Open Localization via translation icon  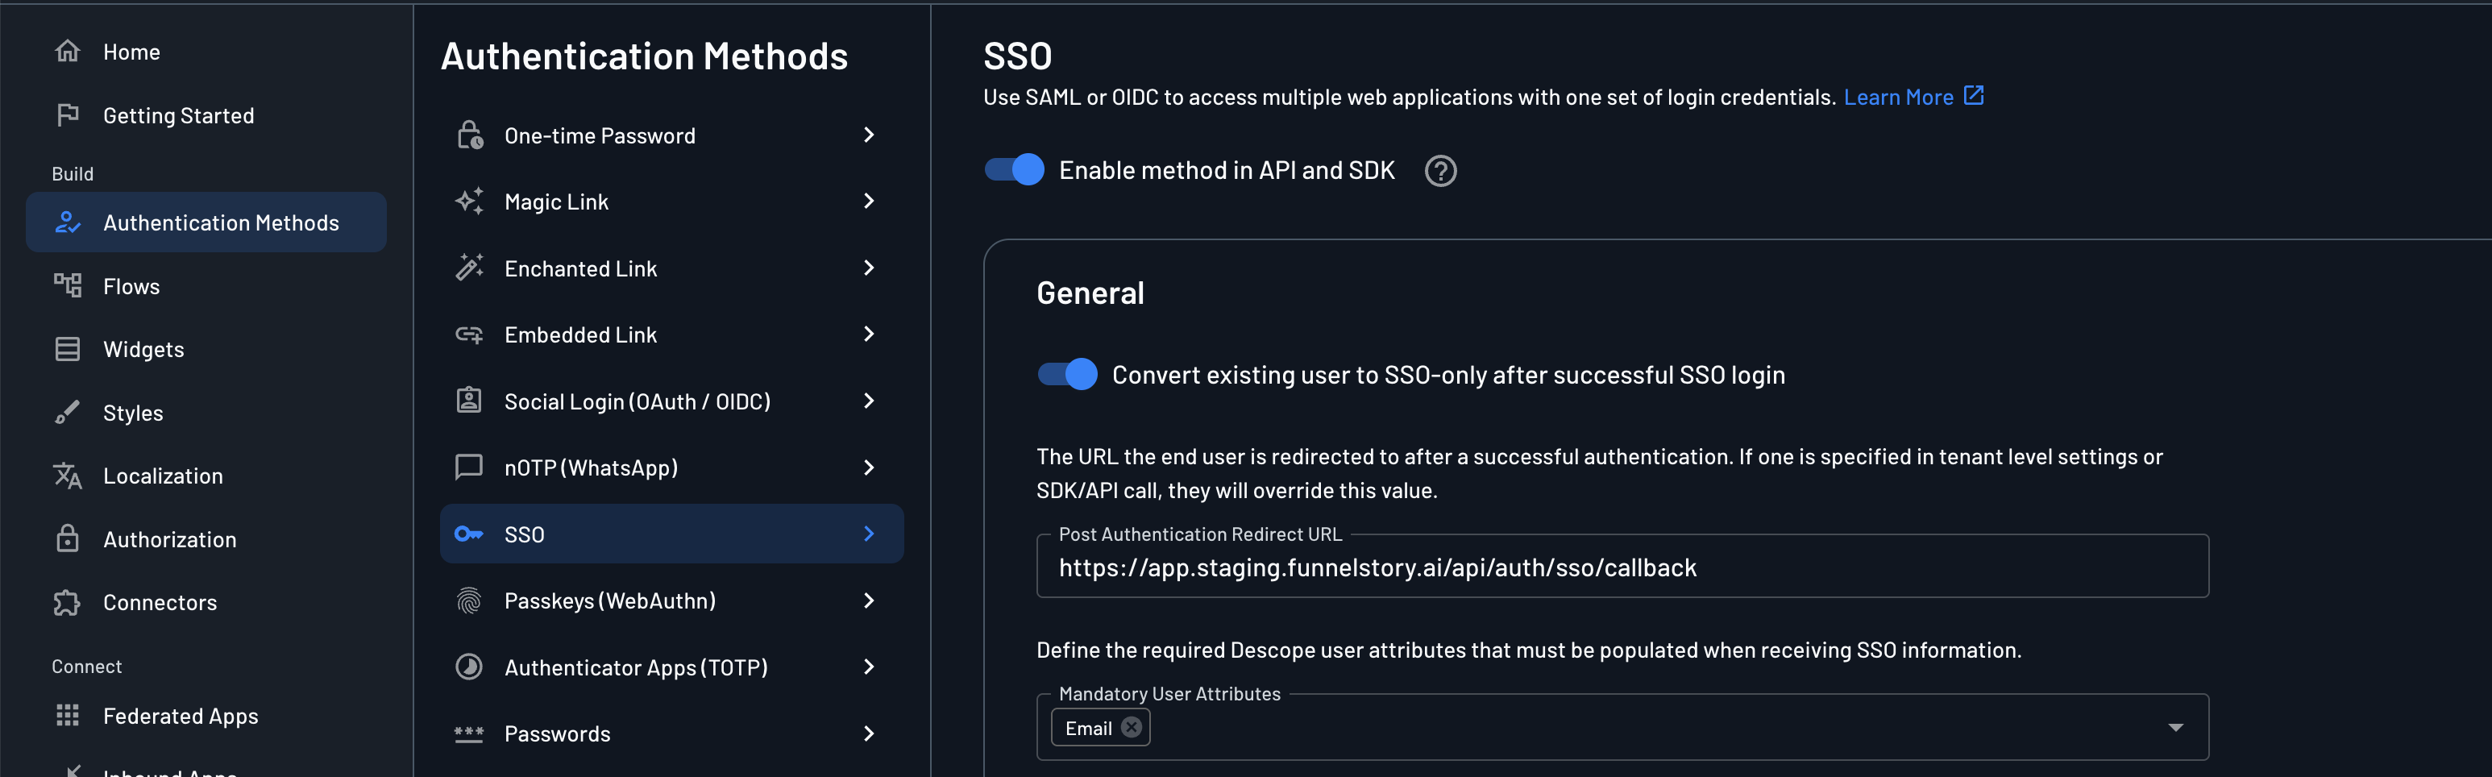click(68, 475)
